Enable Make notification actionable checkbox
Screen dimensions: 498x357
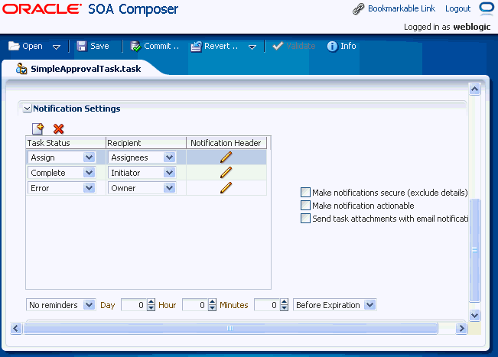(305, 206)
